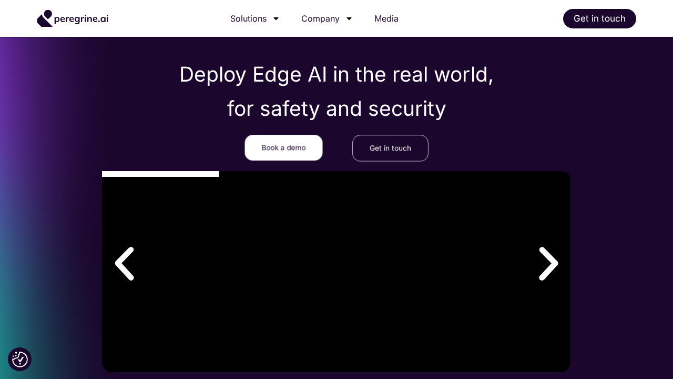673x379 pixels.
Task: Select the next-slide arrow icon
Action: pos(548,264)
